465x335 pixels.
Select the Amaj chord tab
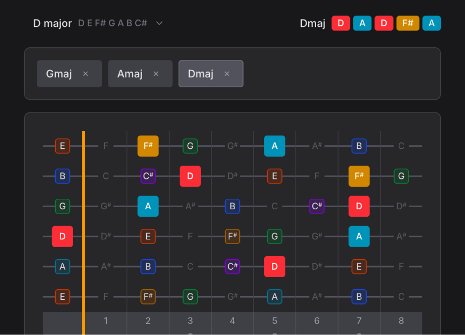click(x=130, y=74)
